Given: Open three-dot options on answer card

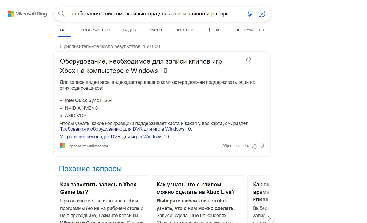Looking at the screenshot, I should tap(259, 60).
